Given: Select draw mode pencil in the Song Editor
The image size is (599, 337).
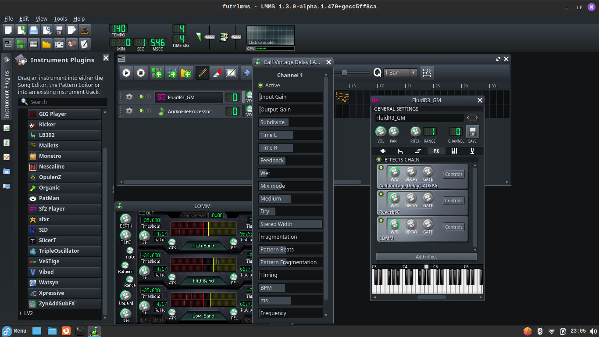Looking at the screenshot, I should coord(202,73).
